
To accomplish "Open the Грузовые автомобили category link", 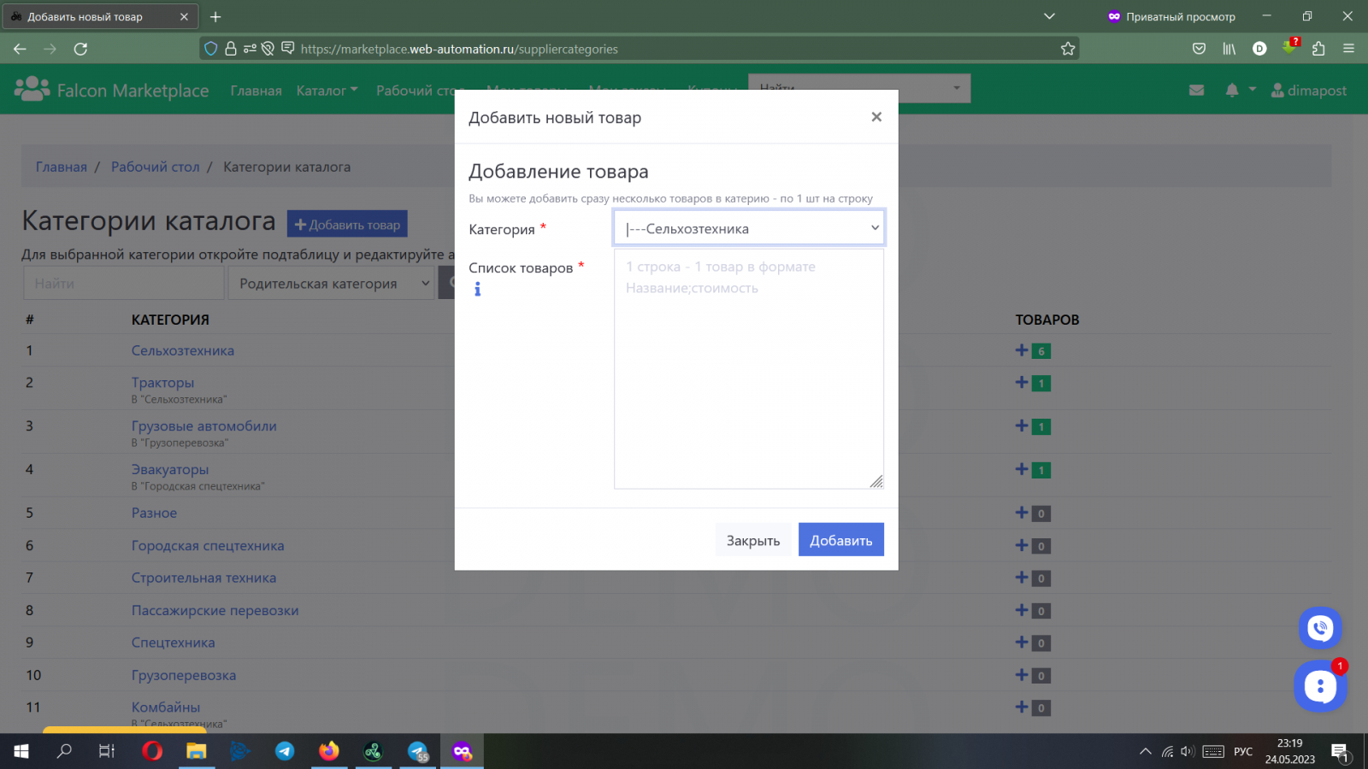I will (203, 426).
